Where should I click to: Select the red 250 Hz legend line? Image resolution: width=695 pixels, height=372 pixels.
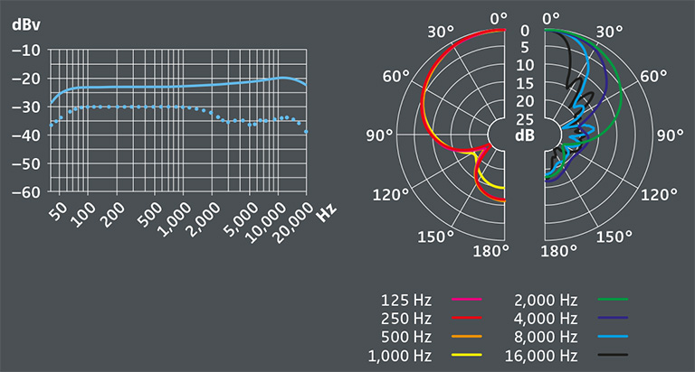click(x=465, y=317)
